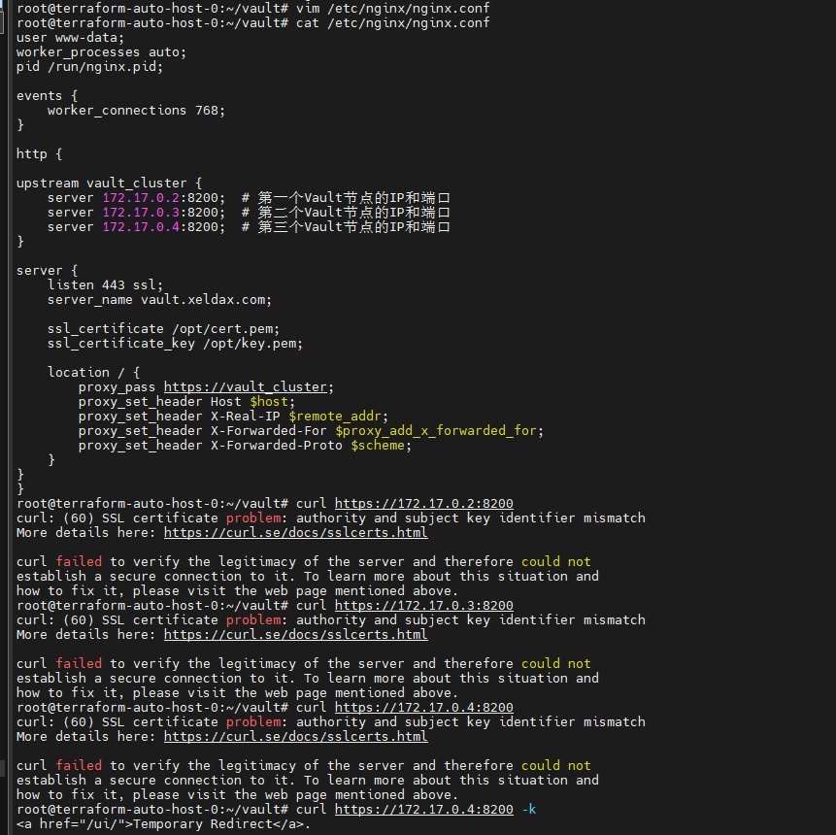Viewport: 836px width, 835px height.
Task: Open the https://vault_cluster proxy_pass link
Action: pos(246,386)
